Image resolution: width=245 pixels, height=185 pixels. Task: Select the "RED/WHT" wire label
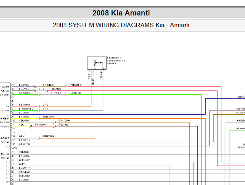click(24, 104)
